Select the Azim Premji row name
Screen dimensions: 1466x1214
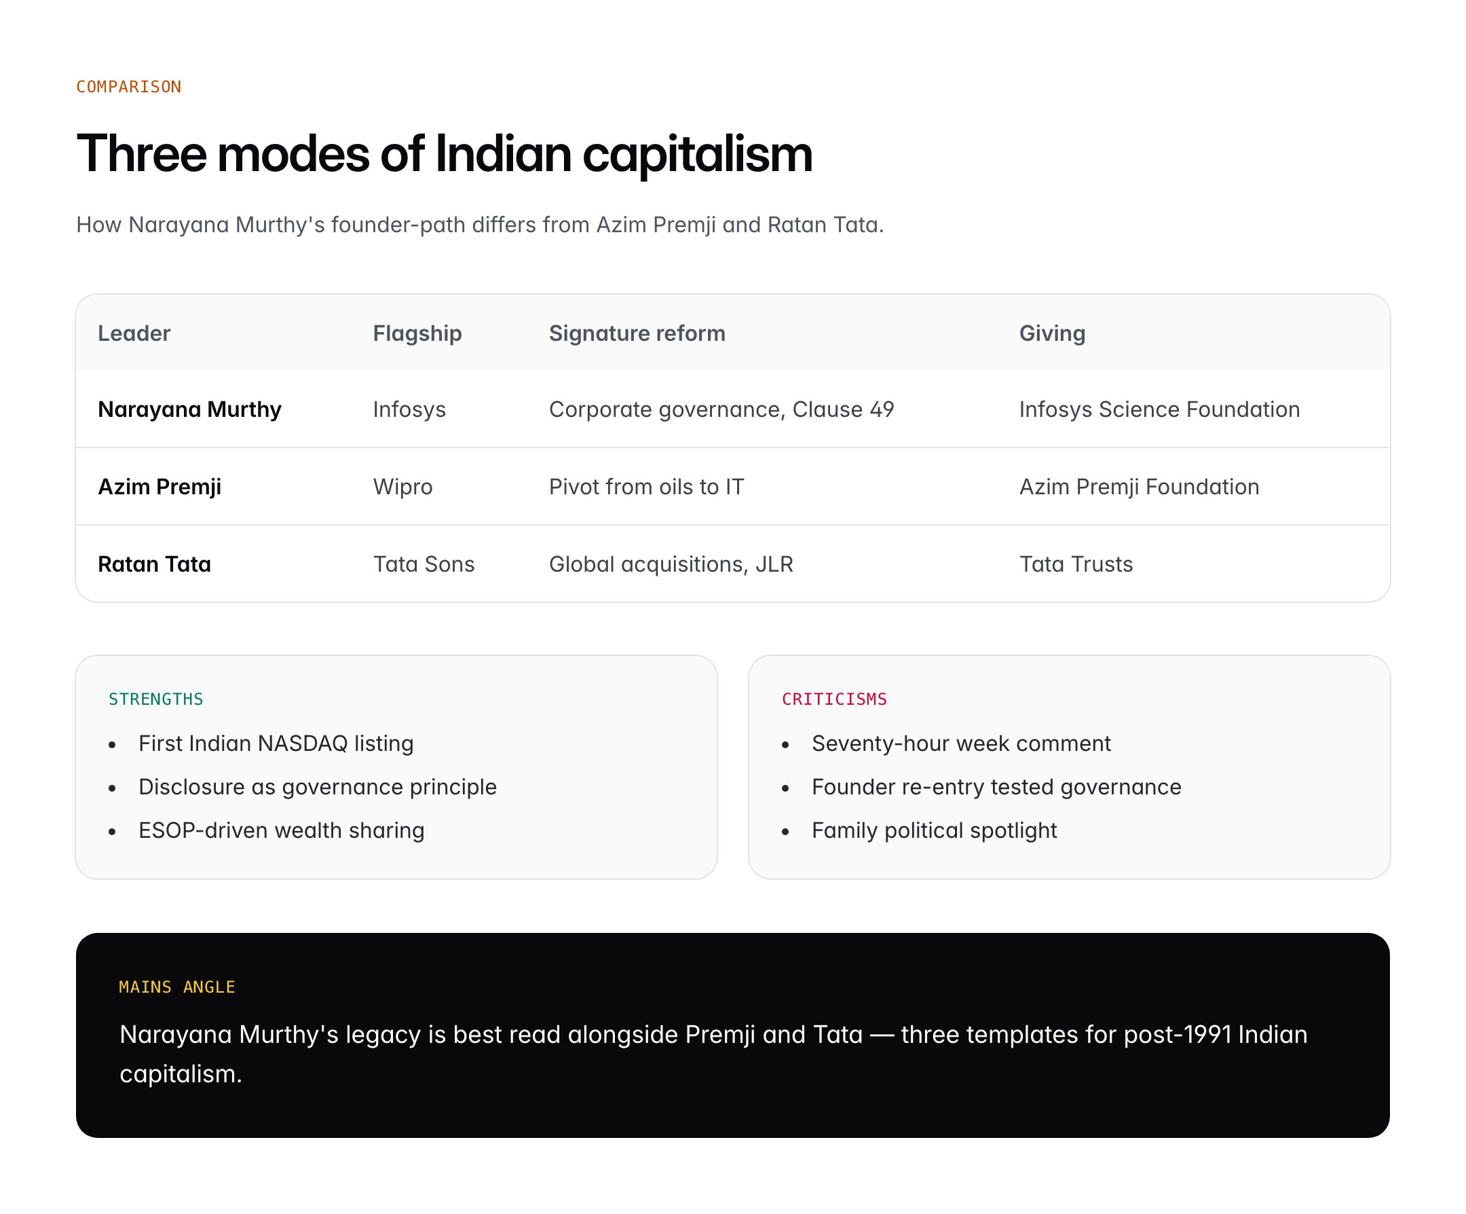point(159,487)
